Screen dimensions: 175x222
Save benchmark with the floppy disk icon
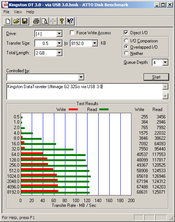pyautogui.click(x=25, y=21)
